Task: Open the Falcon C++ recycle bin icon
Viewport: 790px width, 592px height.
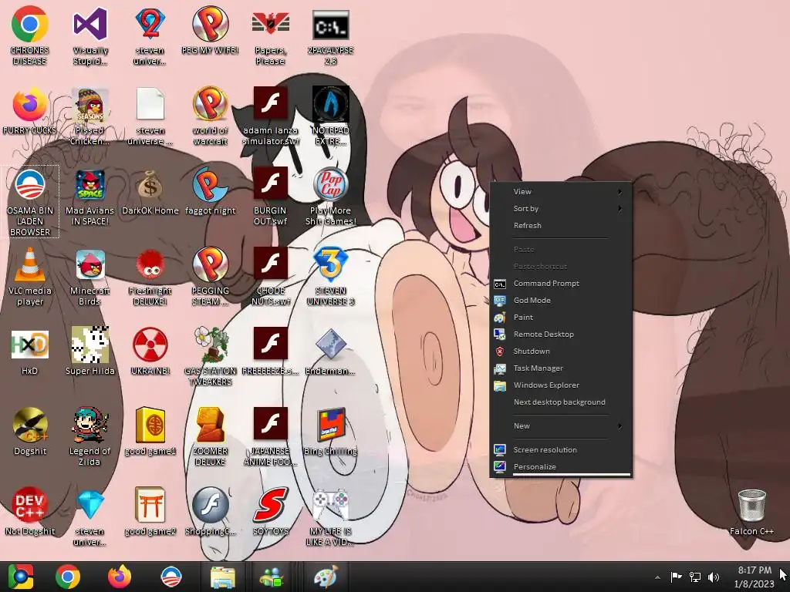Action: (751, 506)
